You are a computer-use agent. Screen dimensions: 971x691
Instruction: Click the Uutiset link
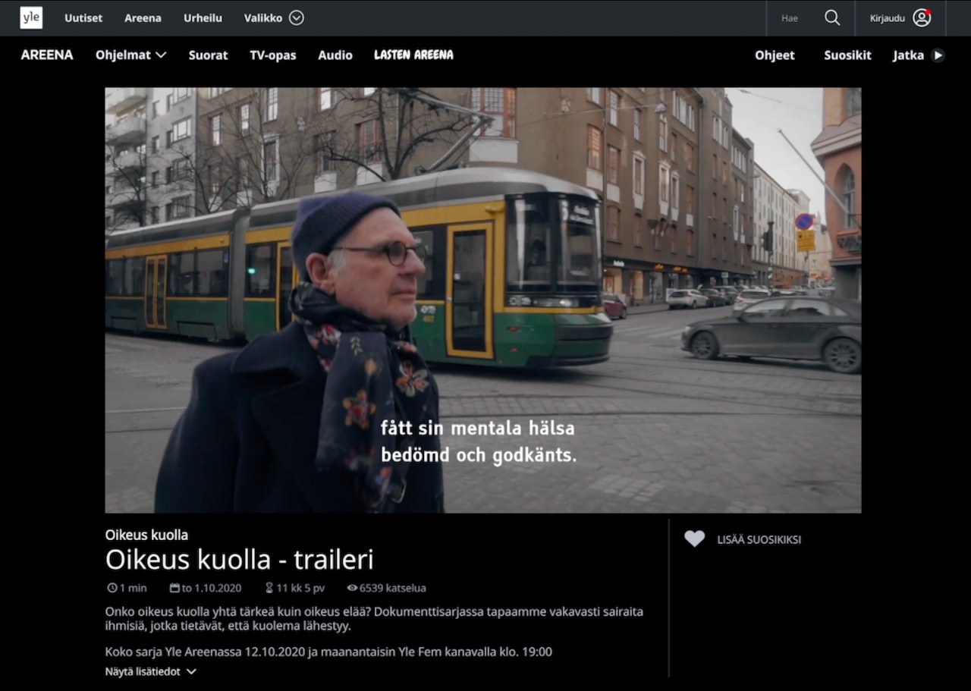[83, 18]
